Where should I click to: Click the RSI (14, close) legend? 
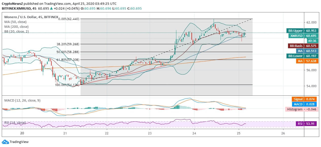tap(15, 123)
